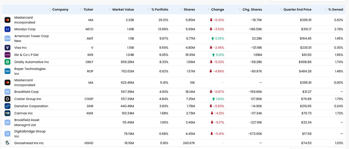Click the KKR ticker cell
The width and height of the screenshot is (349, 149).
(90, 55)
